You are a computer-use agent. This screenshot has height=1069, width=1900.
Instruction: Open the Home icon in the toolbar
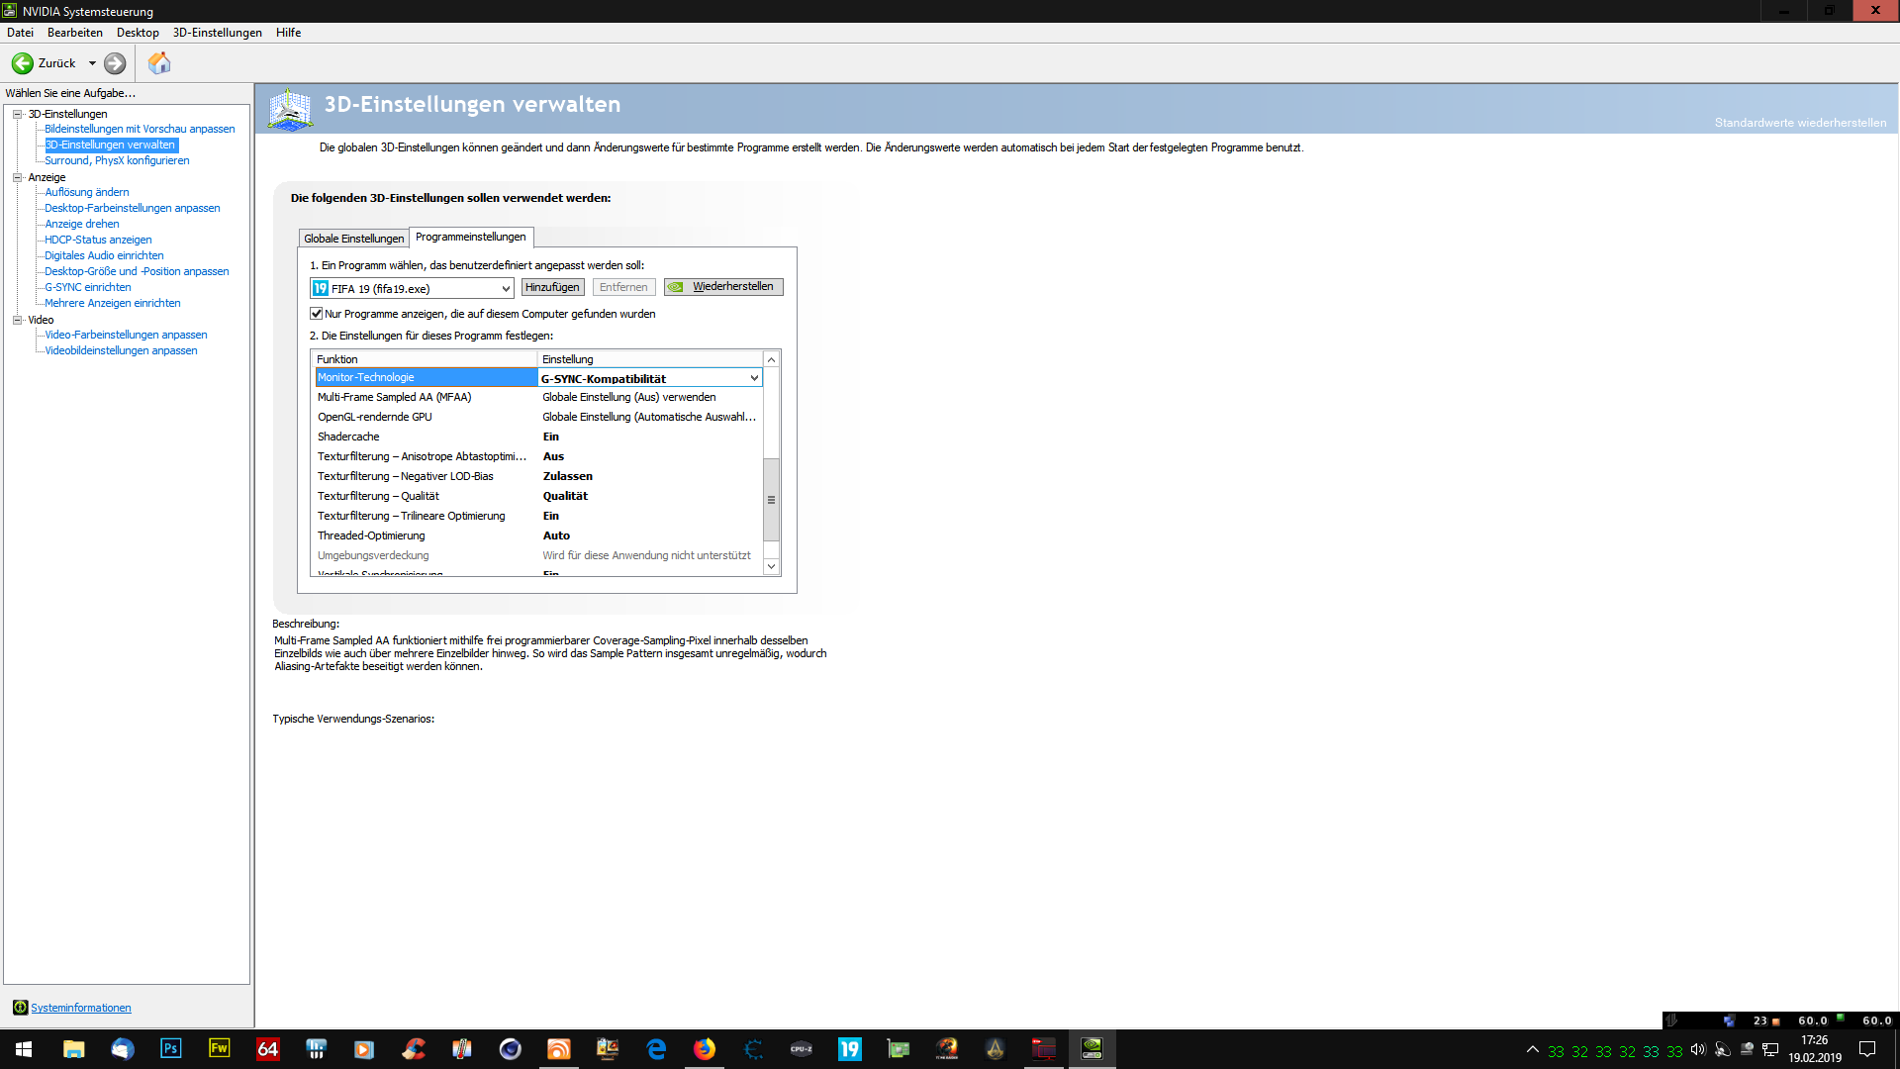(159, 63)
